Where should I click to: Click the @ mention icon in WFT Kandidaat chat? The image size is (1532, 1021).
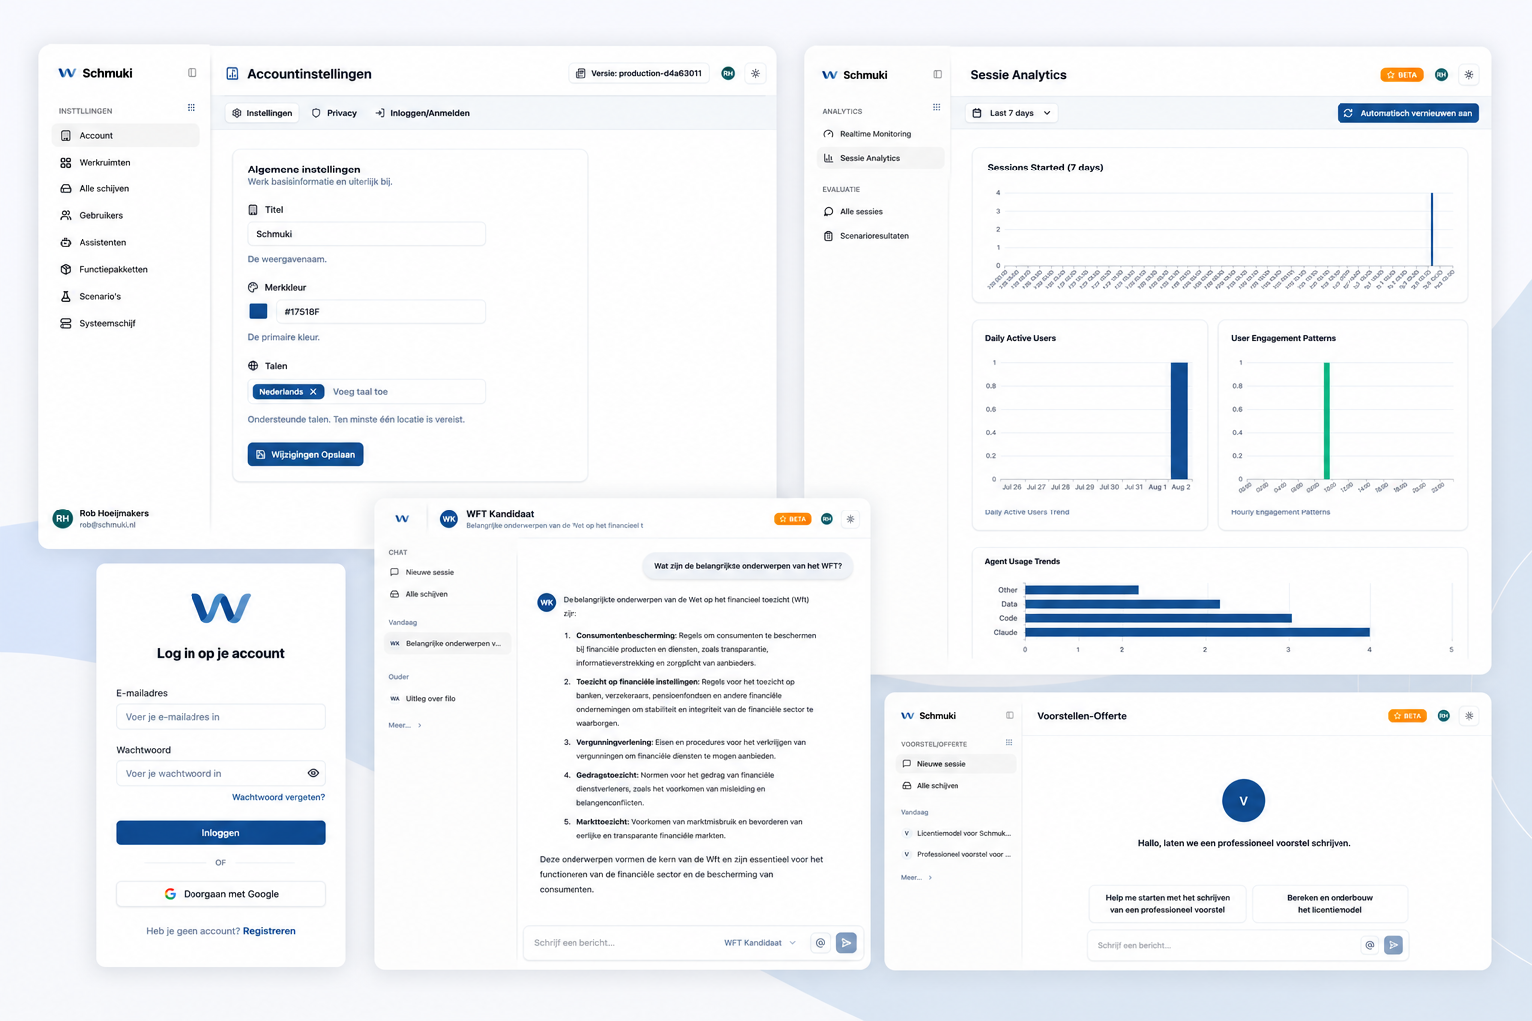[x=820, y=943]
